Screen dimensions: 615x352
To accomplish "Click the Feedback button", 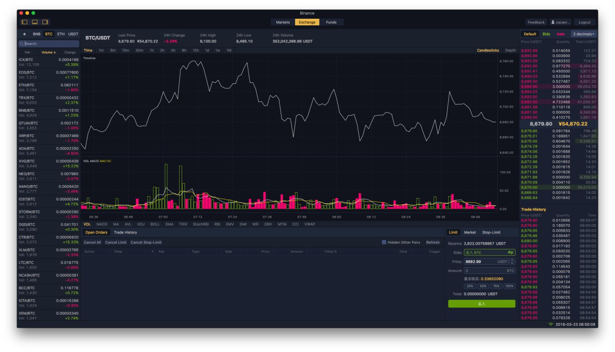I will (536, 22).
